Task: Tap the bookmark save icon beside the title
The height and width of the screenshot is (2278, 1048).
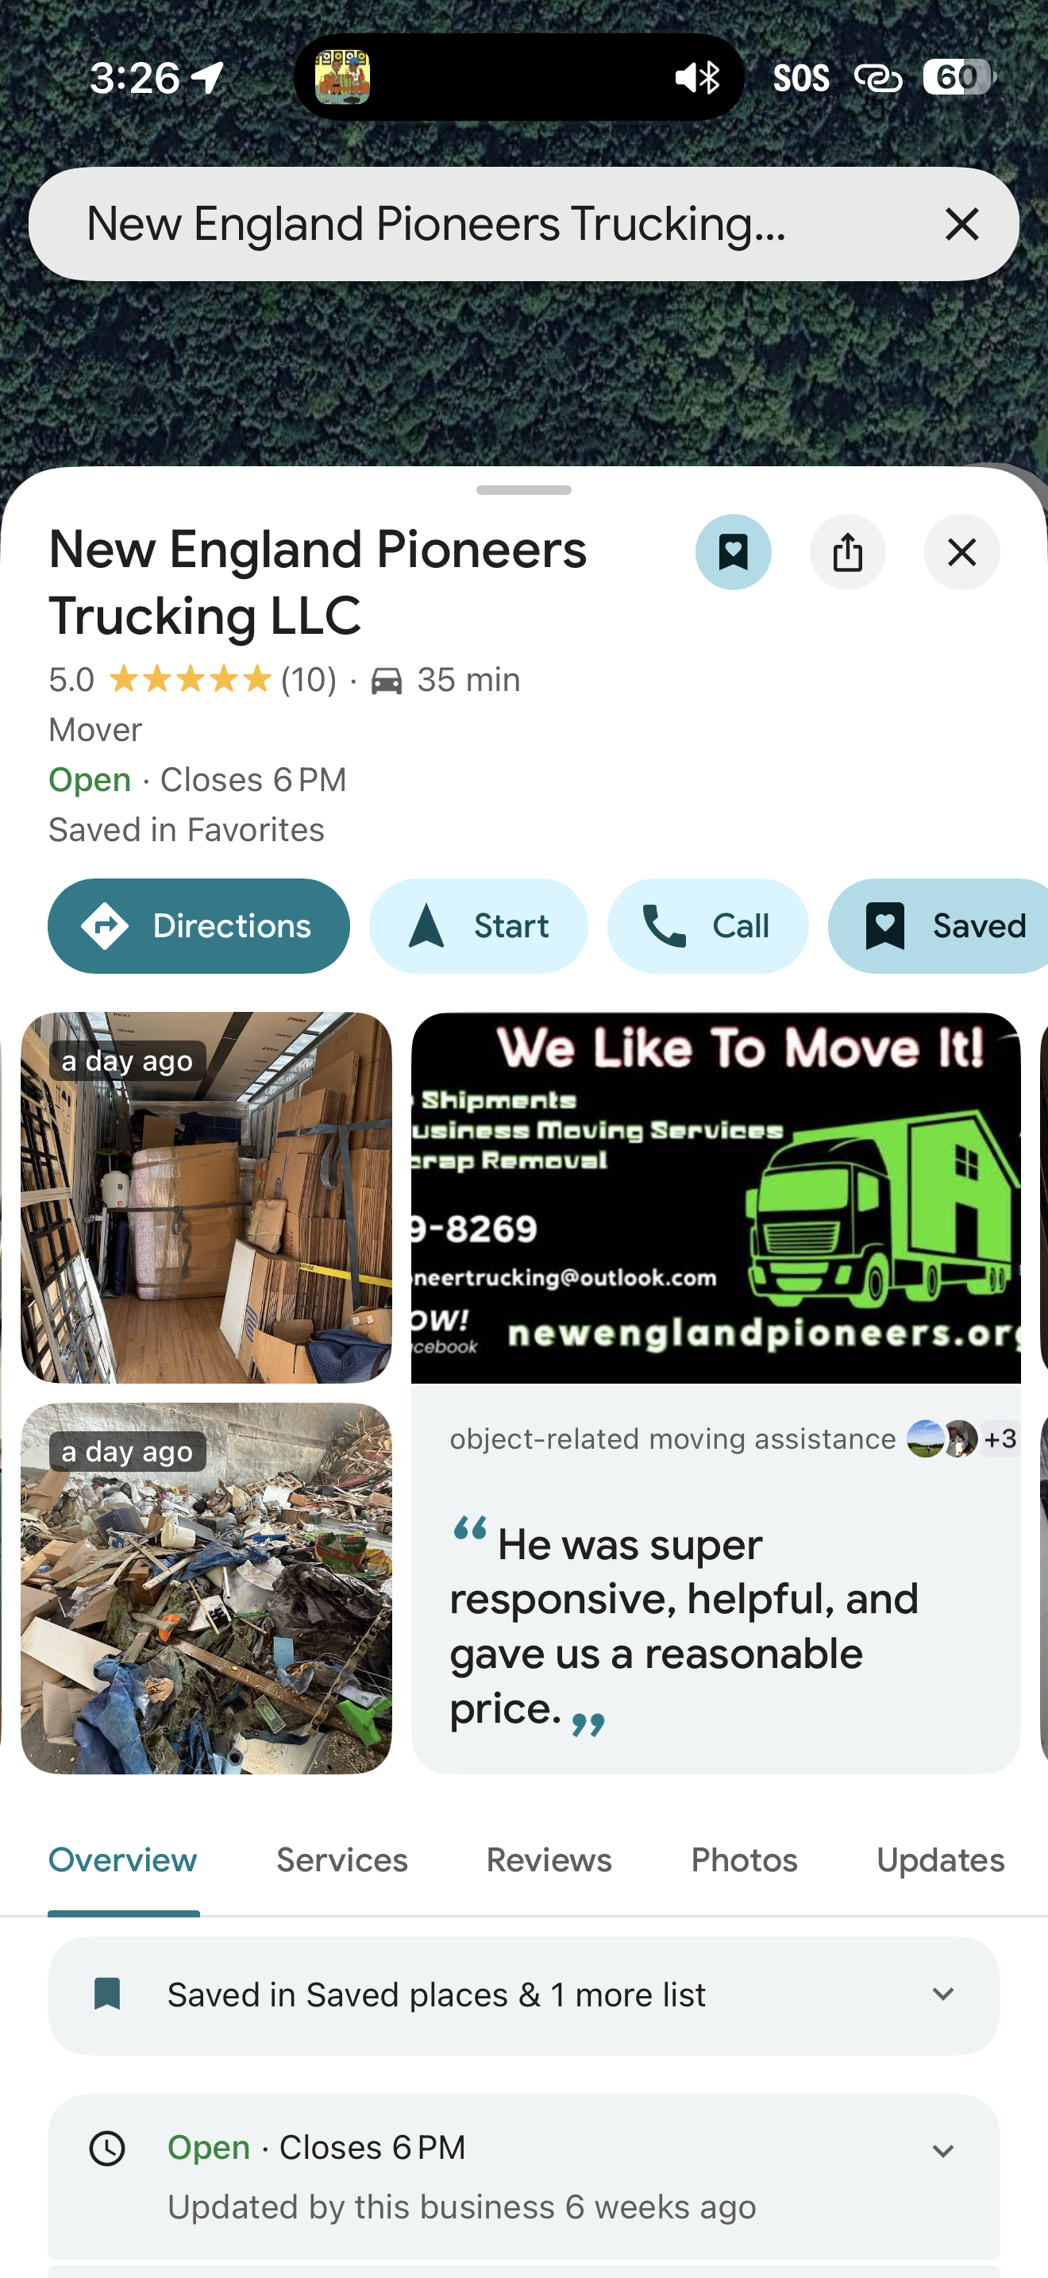Action: click(x=733, y=552)
